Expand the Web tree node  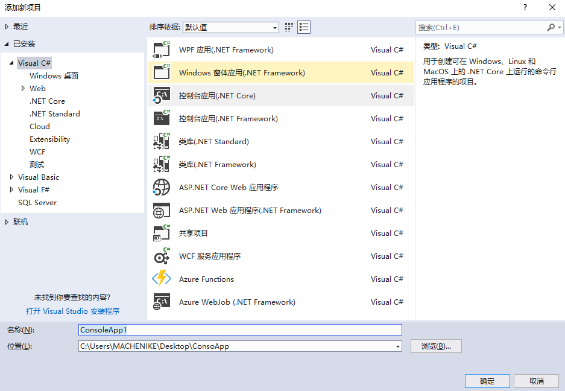click(x=23, y=88)
